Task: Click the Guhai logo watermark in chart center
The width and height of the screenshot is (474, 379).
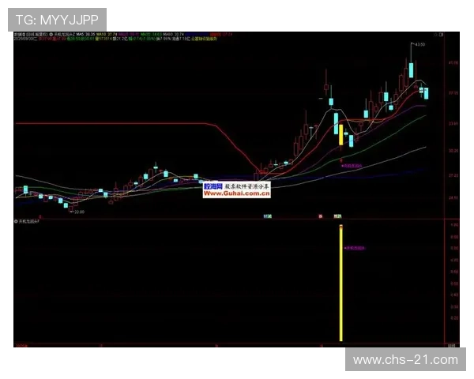Action: 214,187
